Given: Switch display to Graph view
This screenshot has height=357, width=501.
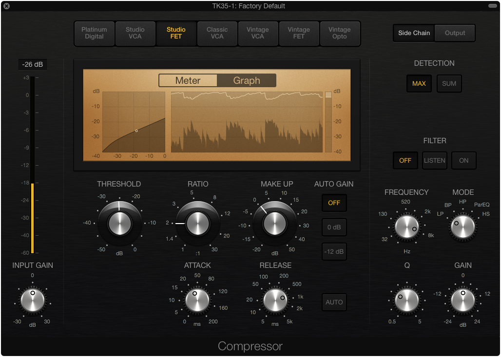Looking at the screenshot, I should (x=246, y=80).
